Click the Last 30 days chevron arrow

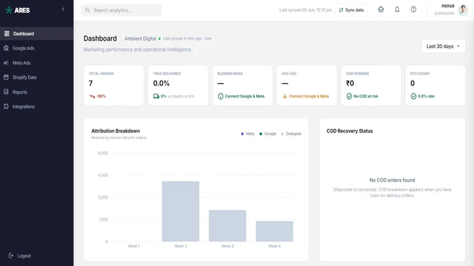point(458,46)
